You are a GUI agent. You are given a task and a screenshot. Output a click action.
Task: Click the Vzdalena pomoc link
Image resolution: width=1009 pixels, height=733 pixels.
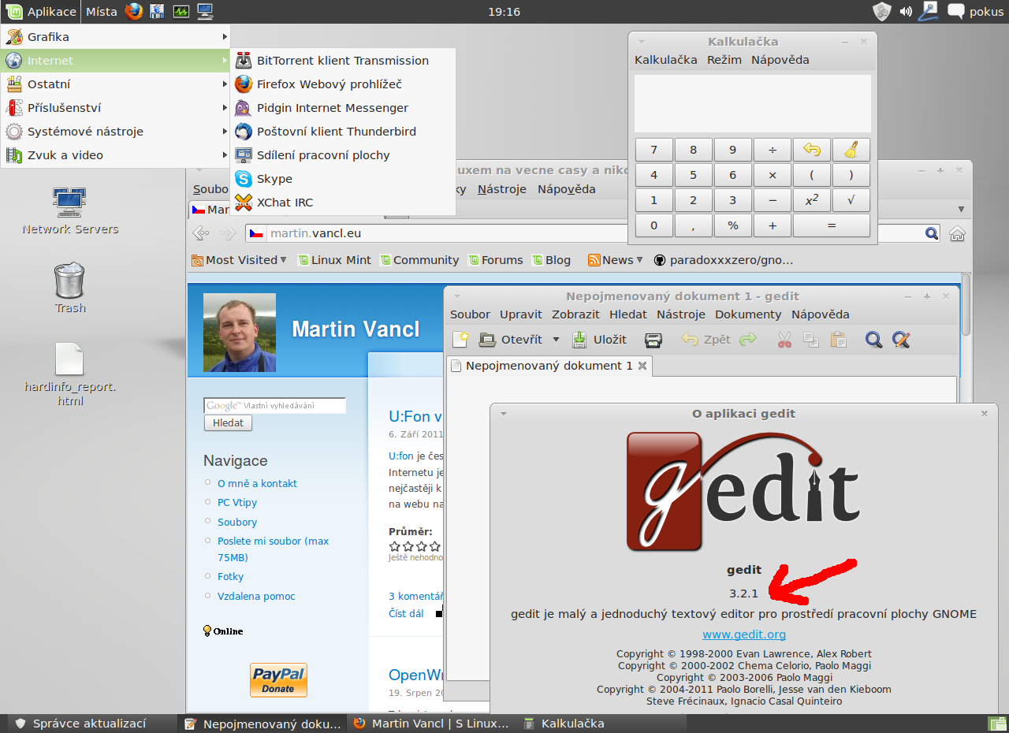click(x=256, y=597)
